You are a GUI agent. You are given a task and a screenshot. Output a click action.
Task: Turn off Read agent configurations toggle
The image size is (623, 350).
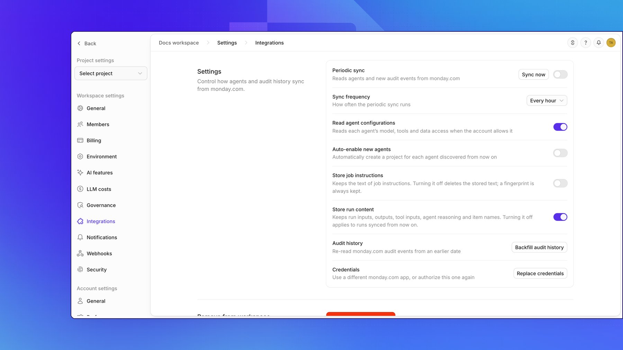click(x=560, y=127)
